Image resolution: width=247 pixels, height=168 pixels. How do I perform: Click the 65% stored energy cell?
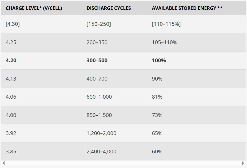pos(157,133)
